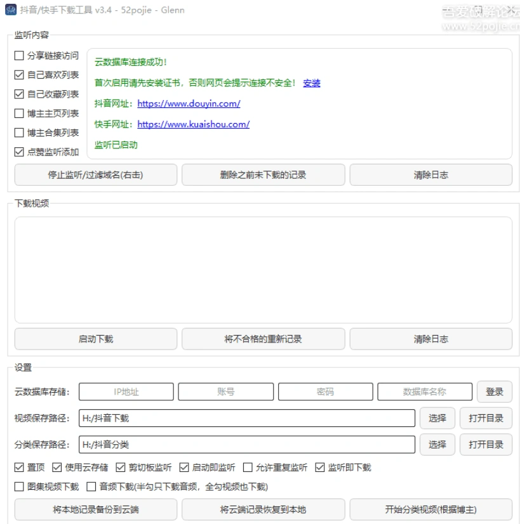Focus the IP地址 input field

pyautogui.click(x=126, y=392)
